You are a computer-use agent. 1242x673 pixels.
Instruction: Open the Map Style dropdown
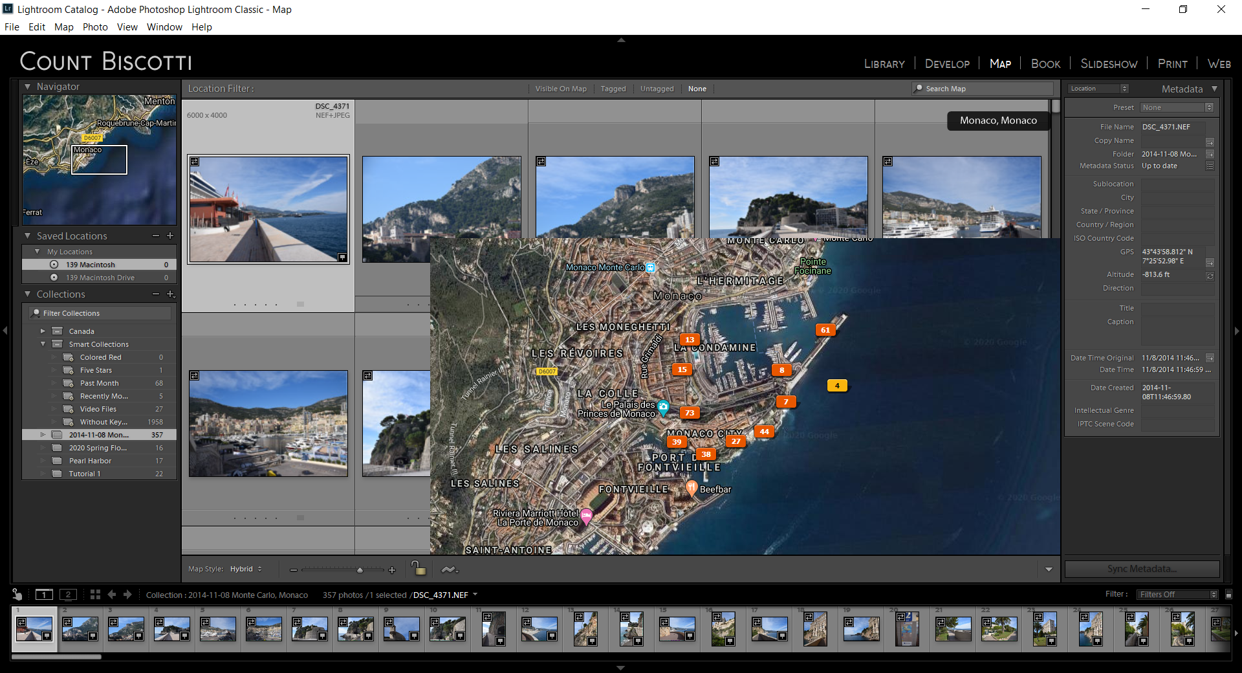246,569
